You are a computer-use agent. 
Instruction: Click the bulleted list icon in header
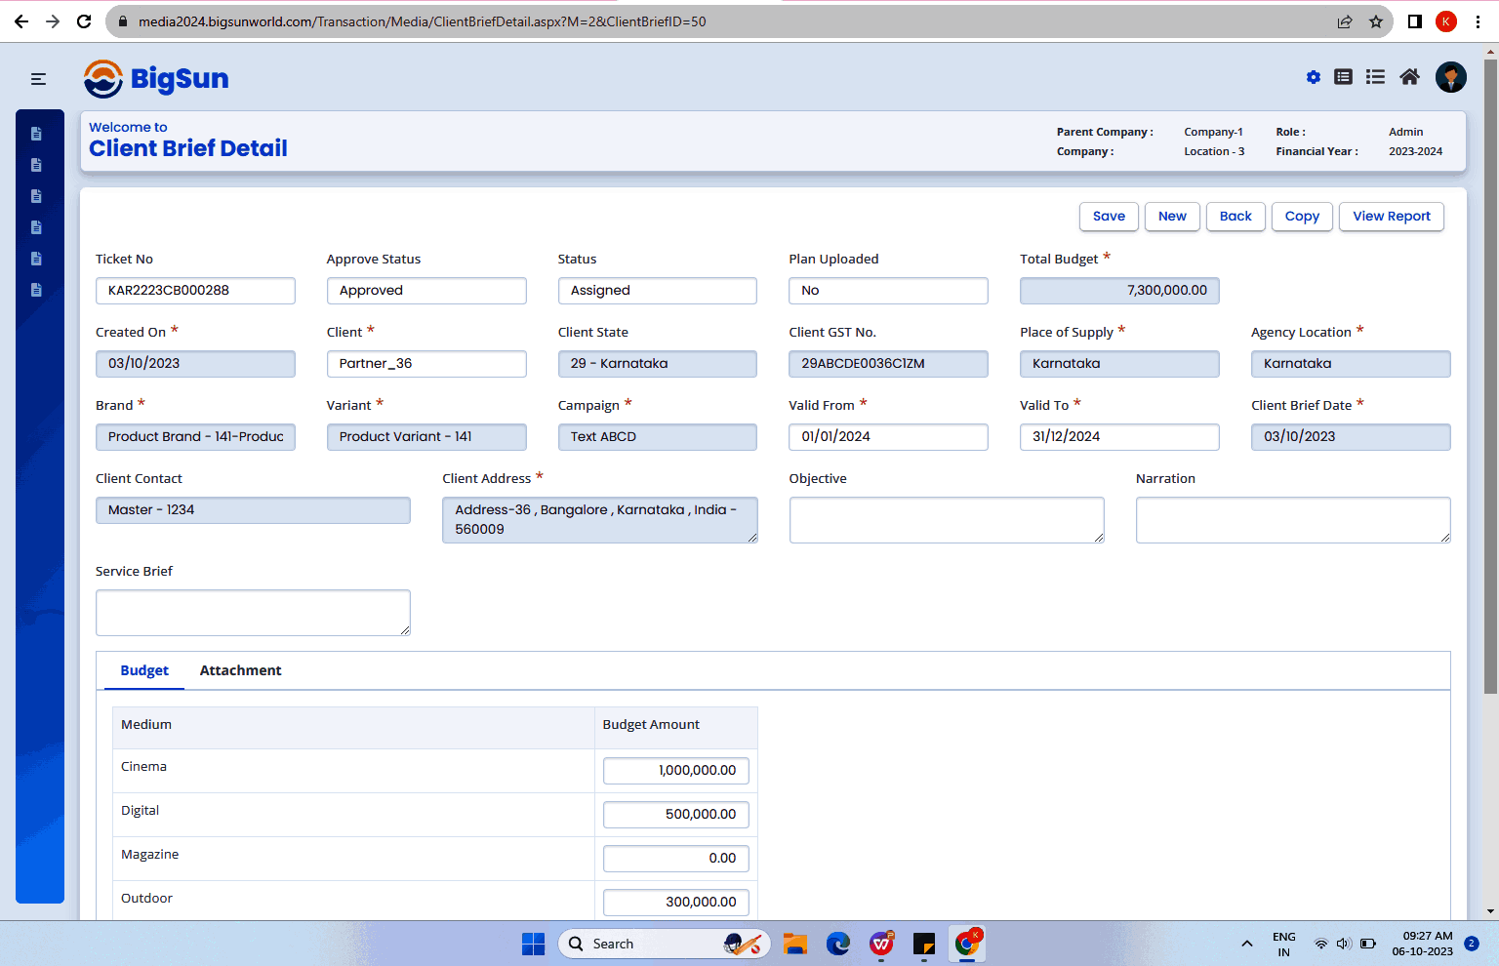click(x=1375, y=77)
